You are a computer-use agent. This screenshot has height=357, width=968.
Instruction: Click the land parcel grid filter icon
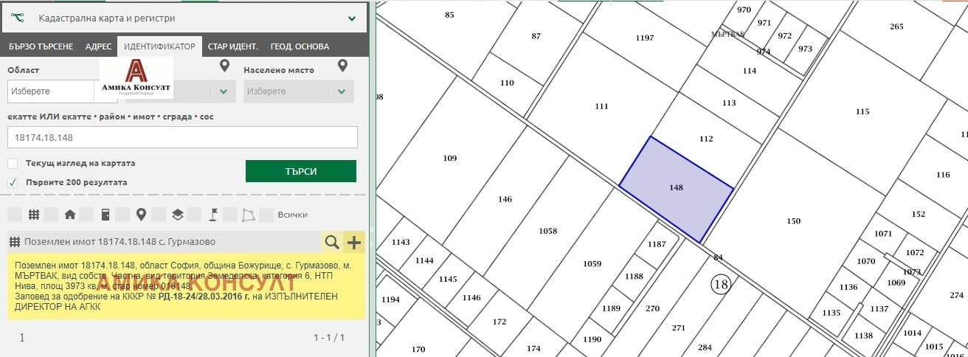[33, 215]
